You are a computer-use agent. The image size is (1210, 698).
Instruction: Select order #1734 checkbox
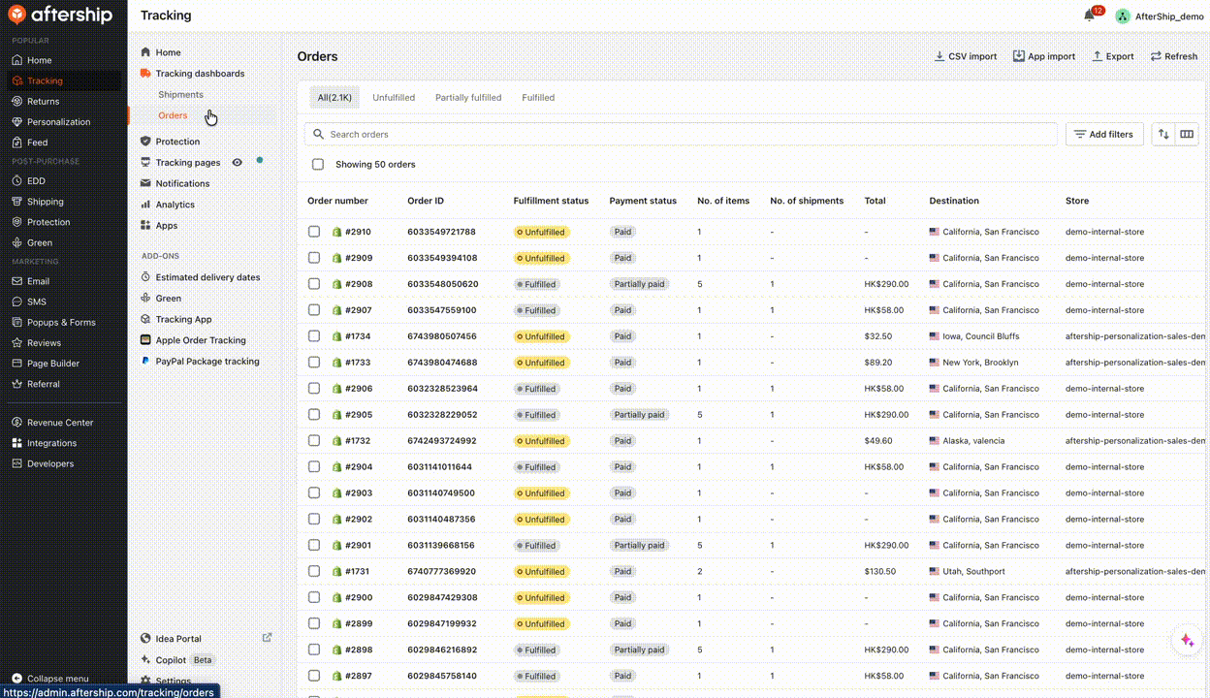point(314,336)
